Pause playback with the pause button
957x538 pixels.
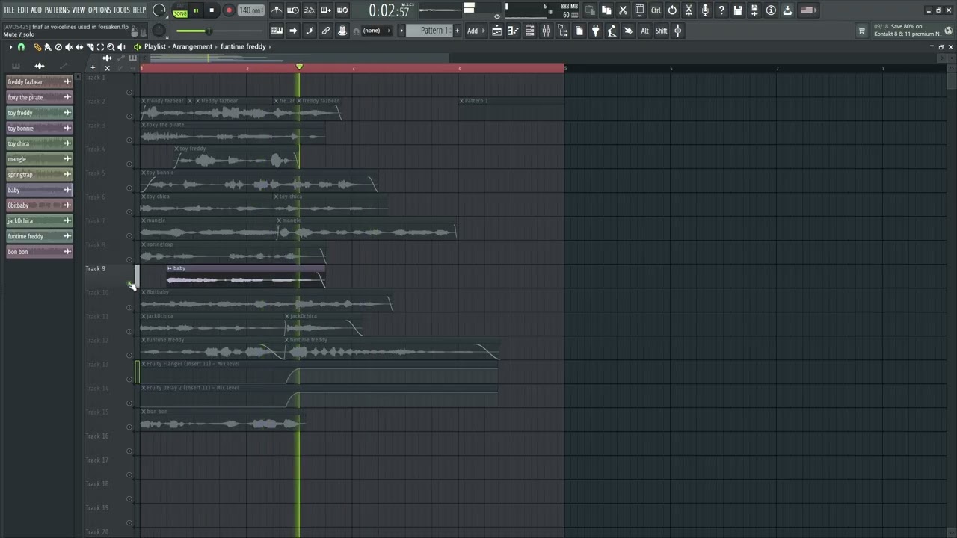tap(196, 10)
